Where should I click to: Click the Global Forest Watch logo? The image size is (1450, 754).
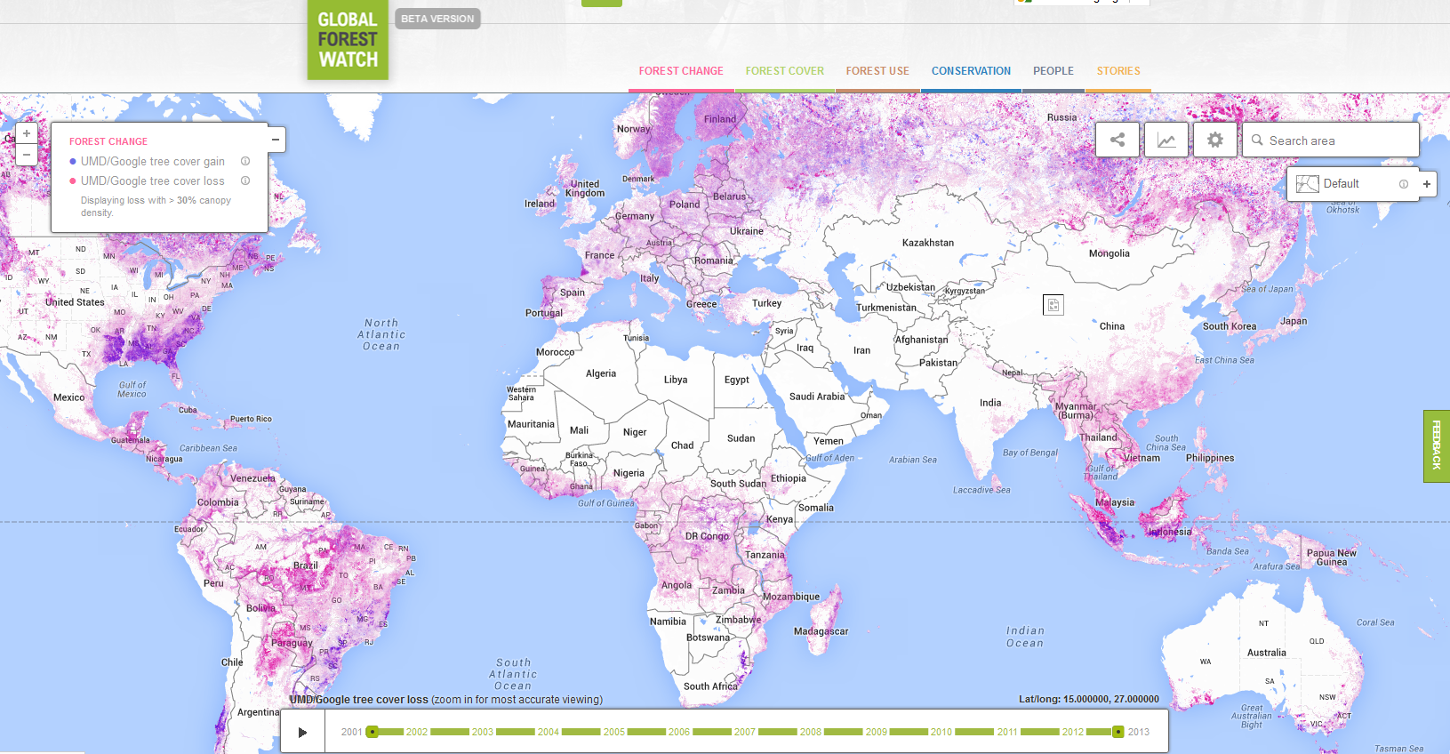coord(348,40)
